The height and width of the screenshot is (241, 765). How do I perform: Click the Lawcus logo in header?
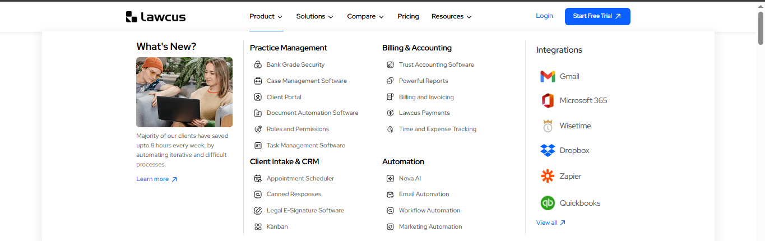(156, 17)
